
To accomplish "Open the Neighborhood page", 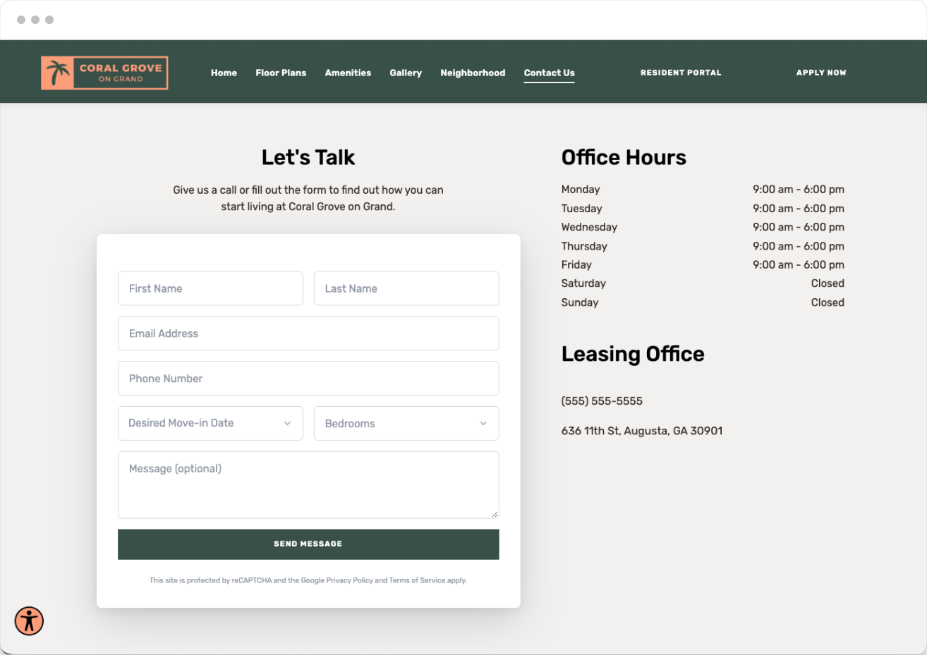I will [473, 73].
